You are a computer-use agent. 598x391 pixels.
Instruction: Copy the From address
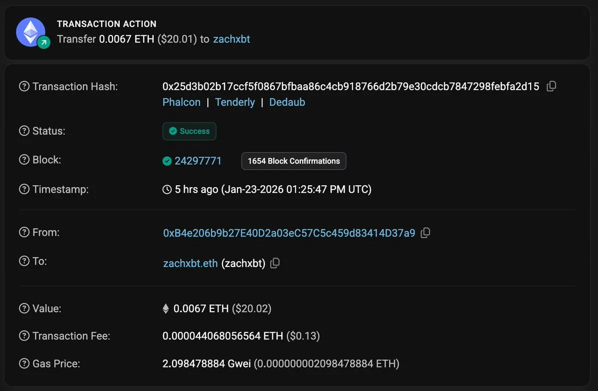[425, 233]
